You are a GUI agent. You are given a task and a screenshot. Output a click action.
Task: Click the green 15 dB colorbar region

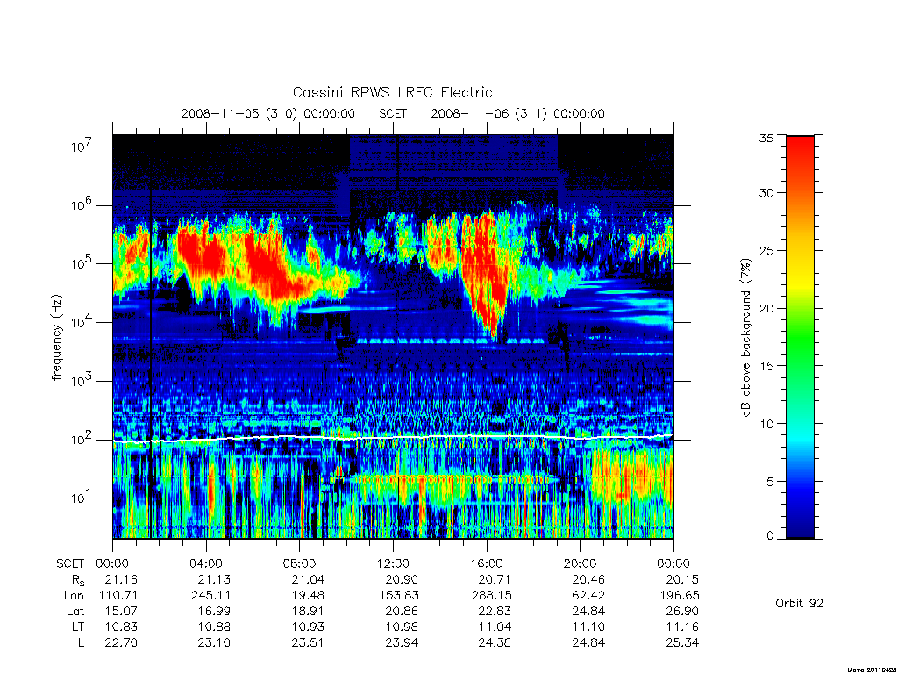point(800,365)
